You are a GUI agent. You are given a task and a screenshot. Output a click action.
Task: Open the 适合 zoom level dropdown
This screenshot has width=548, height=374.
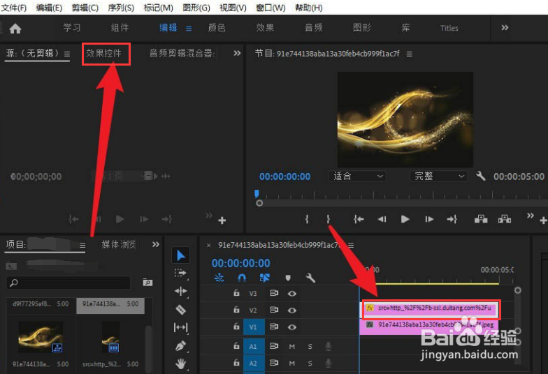(x=356, y=176)
